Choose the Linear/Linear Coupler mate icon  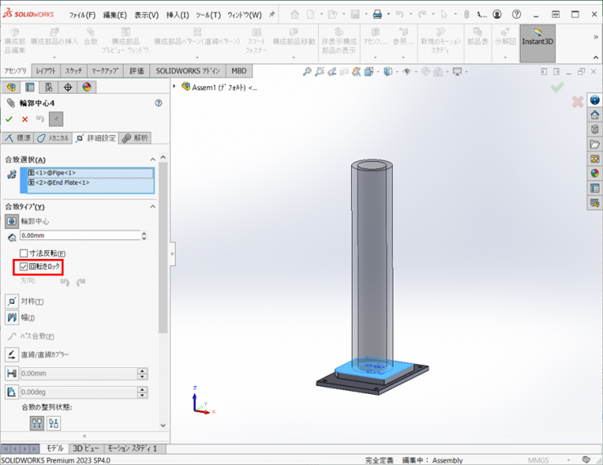tap(11, 355)
